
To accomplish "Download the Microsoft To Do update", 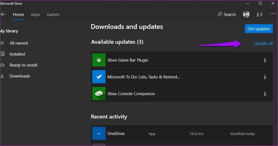I will [265, 77].
